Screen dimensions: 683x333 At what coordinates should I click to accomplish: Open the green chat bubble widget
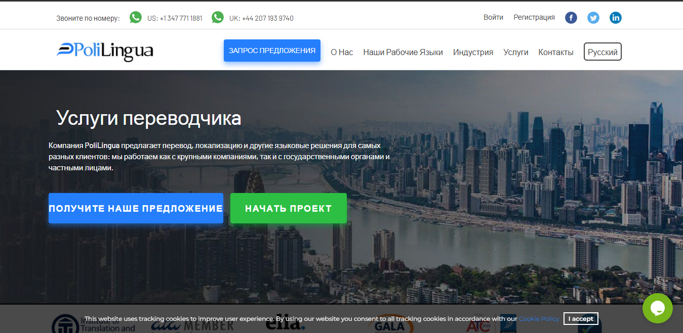click(658, 308)
